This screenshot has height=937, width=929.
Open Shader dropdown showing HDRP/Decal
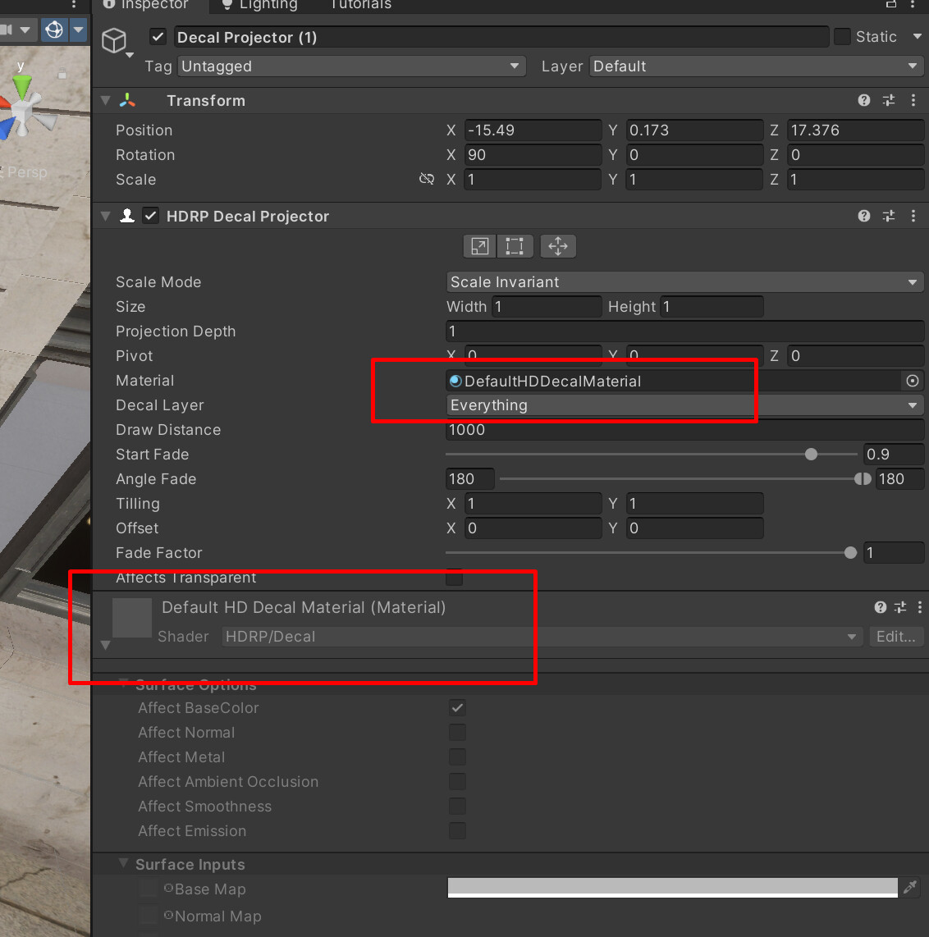(542, 637)
